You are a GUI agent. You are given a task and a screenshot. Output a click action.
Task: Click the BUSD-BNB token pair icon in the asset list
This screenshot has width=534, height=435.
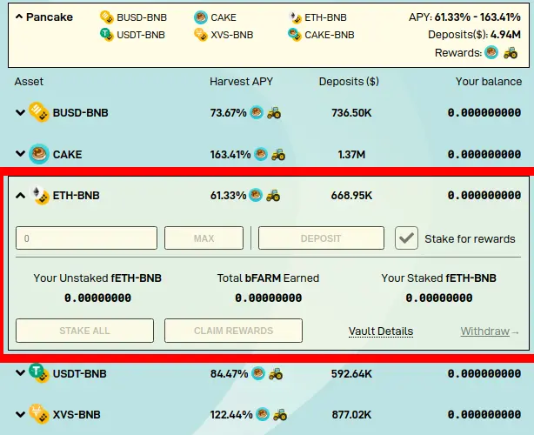(39, 112)
